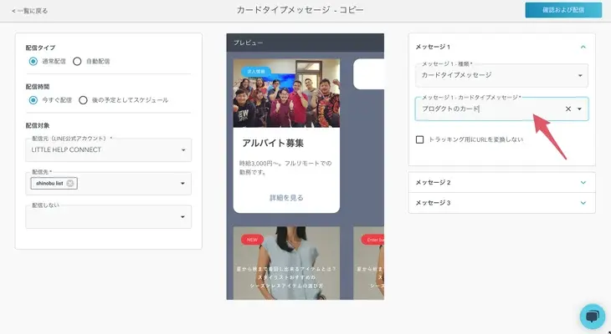This screenshot has height=334, width=611.
Task: Open the 配信先 list dropdown arrow
Action: tap(182, 184)
